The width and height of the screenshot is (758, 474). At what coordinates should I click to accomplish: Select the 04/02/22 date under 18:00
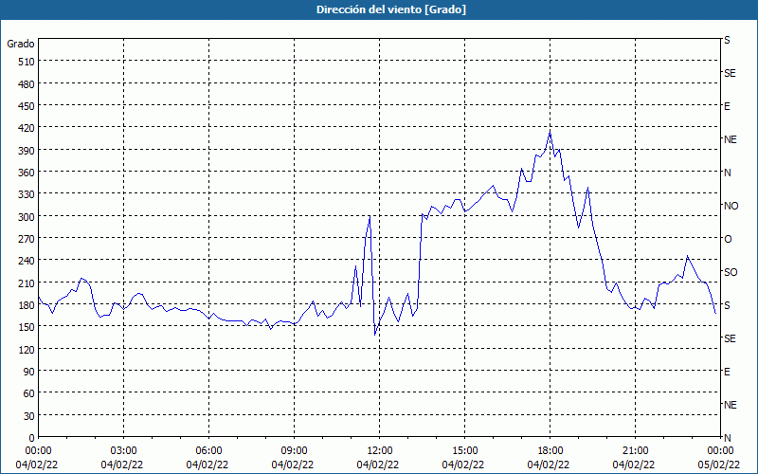pyautogui.click(x=549, y=465)
